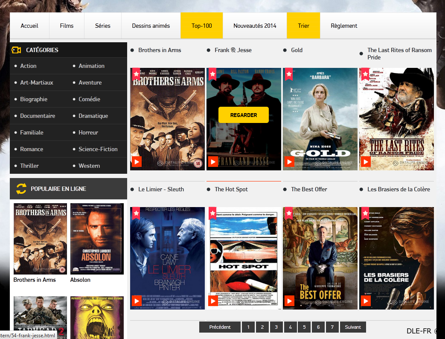Click the star bookmark on Frank & Jesse poster
Viewport: 445px width, 339px height.
pyautogui.click(x=212, y=74)
